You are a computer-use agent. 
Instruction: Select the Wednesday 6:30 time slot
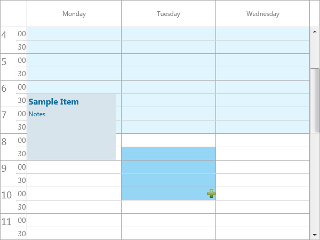tap(262, 100)
